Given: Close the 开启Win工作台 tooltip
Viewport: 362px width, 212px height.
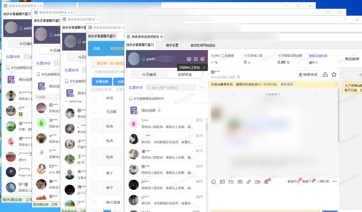Looking at the screenshot, I should [204, 68].
